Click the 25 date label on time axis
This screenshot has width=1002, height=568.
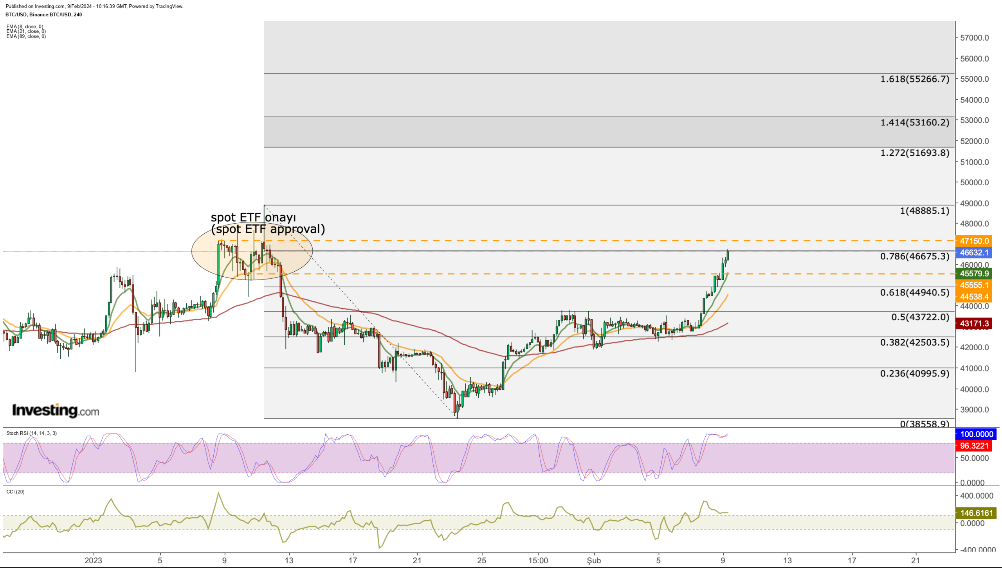click(x=481, y=560)
